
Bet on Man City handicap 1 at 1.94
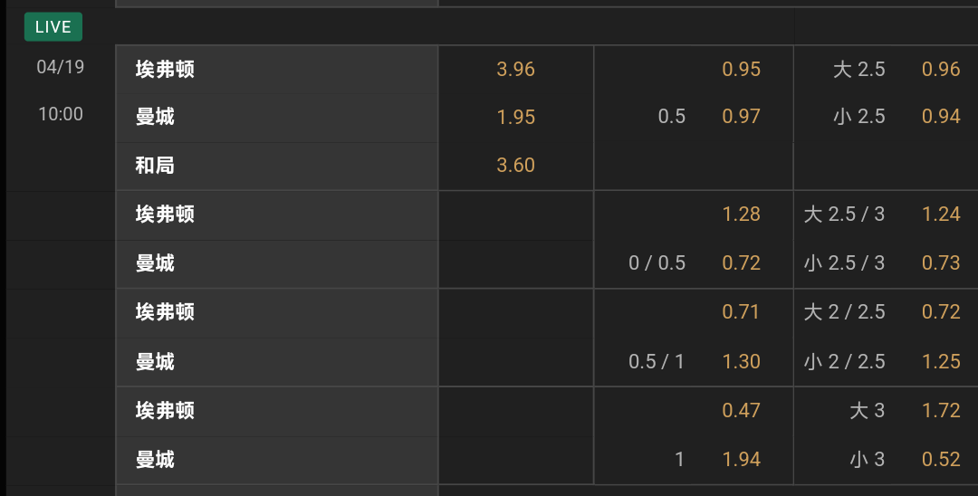(x=741, y=460)
